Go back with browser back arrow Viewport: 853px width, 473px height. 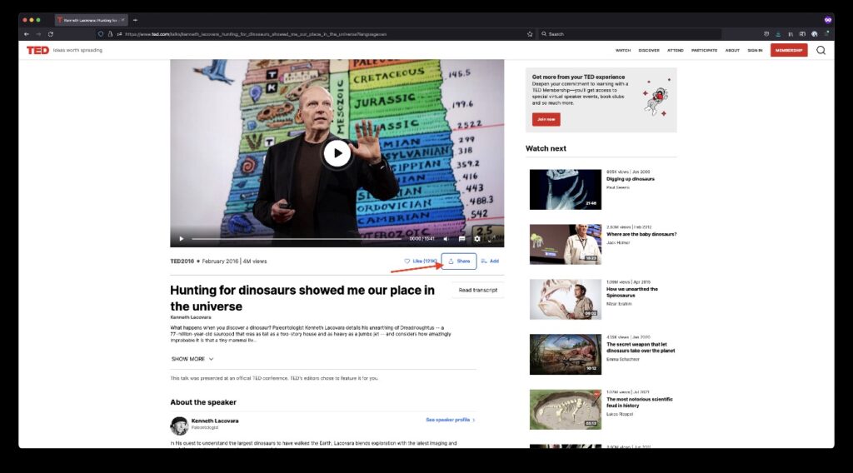(26, 33)
